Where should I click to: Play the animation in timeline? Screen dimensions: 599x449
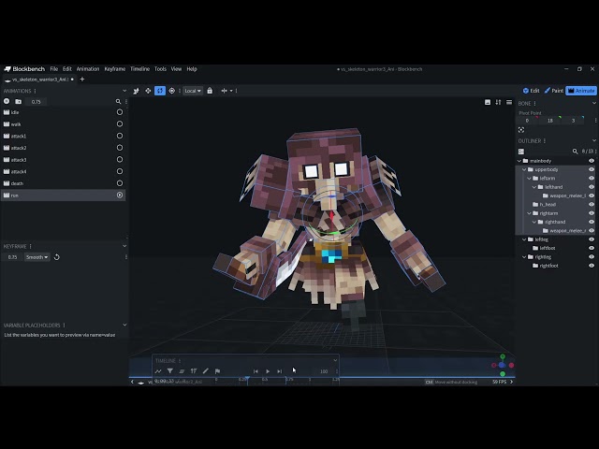(268, 371)
